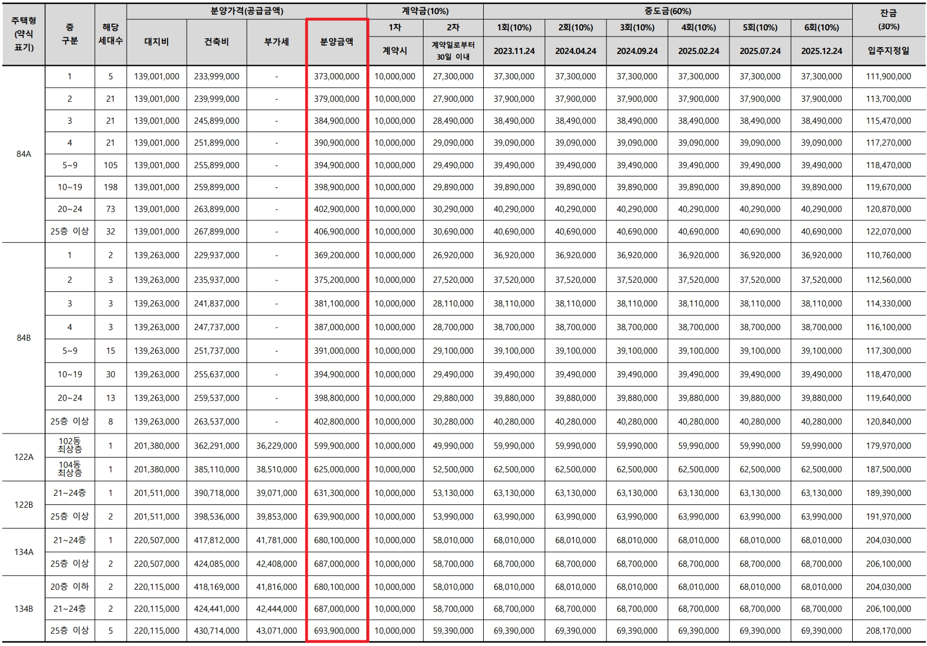This screenshot has width=927, height=646.
Task: Select the 208,170,000 balance cell
Action: [889, 631]
